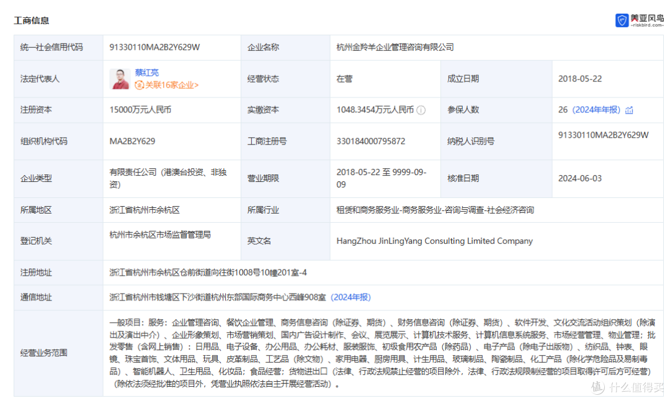Screen dimensions: 670x401
Task: Click the 英文名 label cell
Action: (285, 241)
